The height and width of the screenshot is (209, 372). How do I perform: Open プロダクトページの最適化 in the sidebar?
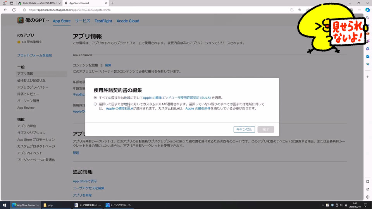click(x=36, y=160)
